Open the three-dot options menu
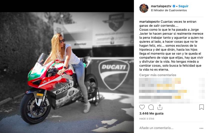 pyautogui.click(x=201, y=128)
